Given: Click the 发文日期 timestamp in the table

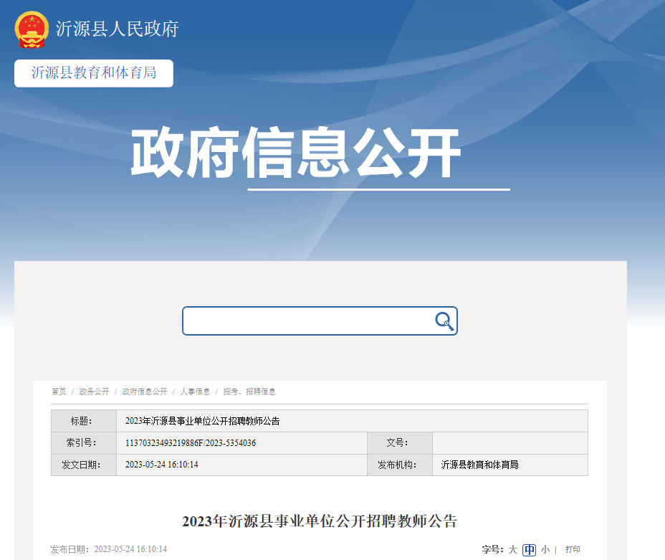Looking at the screenshot, I should click(x=161, y=465).
